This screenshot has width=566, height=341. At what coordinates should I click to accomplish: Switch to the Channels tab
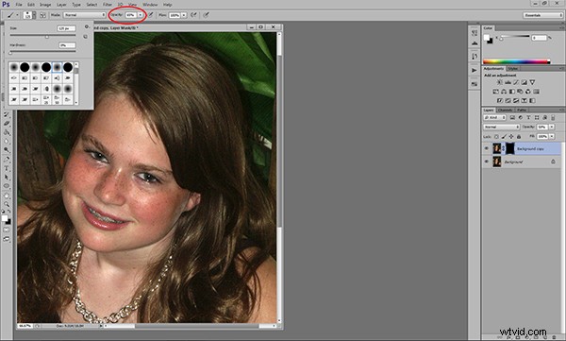click(x=506, y=111)
